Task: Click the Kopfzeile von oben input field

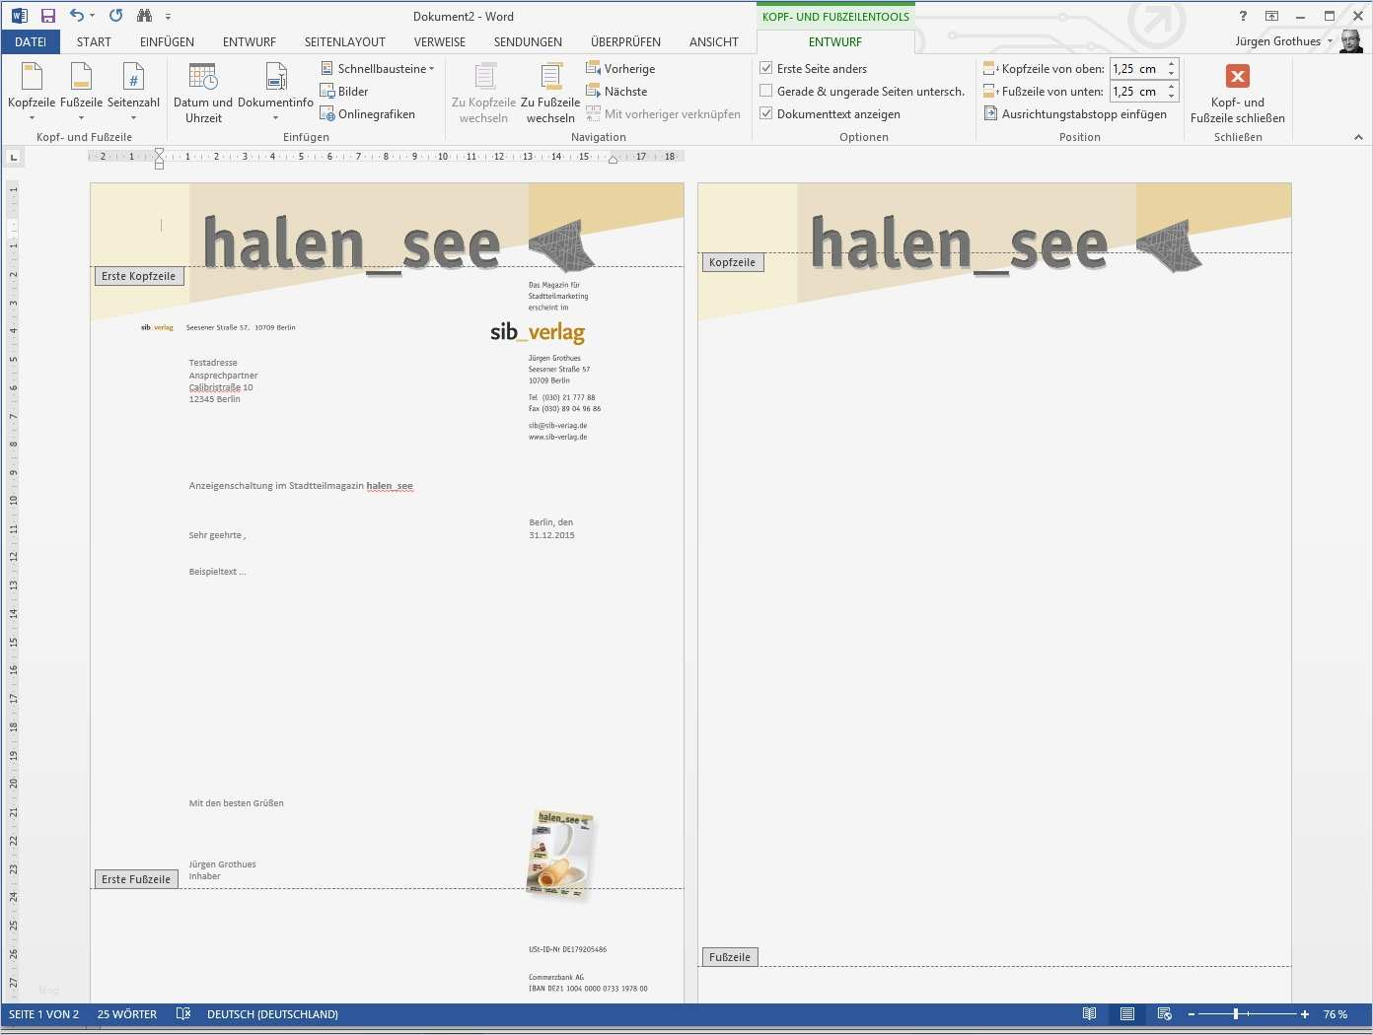Action: (x=1136, y=69)
